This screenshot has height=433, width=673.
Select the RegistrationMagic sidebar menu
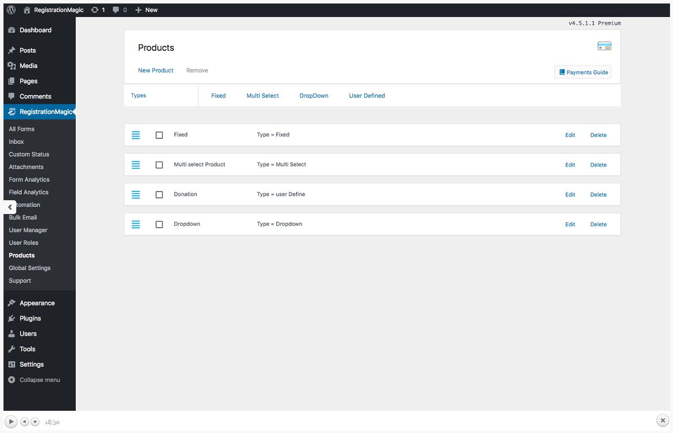point(40,112)
